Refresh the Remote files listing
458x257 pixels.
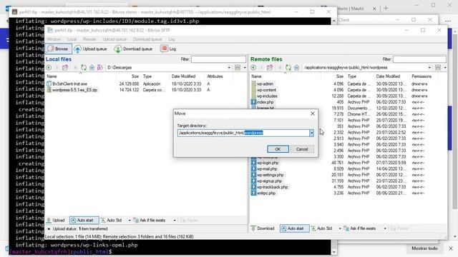pyautogui.click(x=288, y=68)
